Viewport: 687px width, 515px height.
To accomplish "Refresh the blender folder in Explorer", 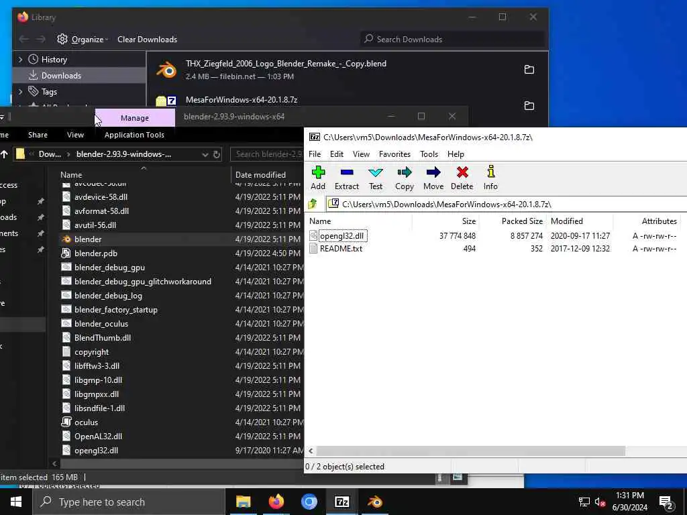I will tap(217, 154).
